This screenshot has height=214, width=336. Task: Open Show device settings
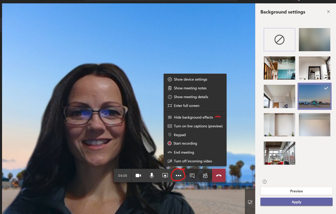coord(190,79)
